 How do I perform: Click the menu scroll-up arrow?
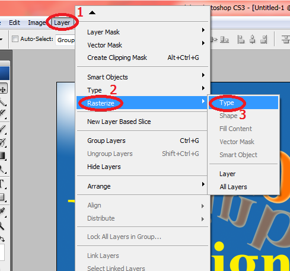(92, 13)
